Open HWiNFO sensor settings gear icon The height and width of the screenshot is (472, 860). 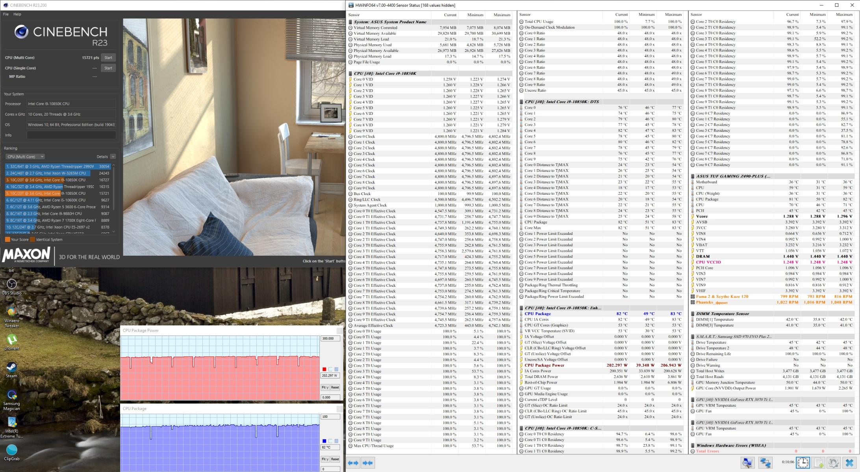tap(833, 463)
